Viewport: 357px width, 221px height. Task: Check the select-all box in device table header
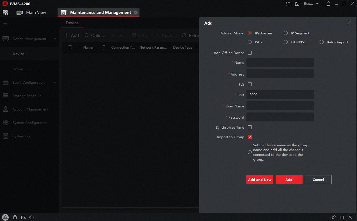click(x=70, y=47)
